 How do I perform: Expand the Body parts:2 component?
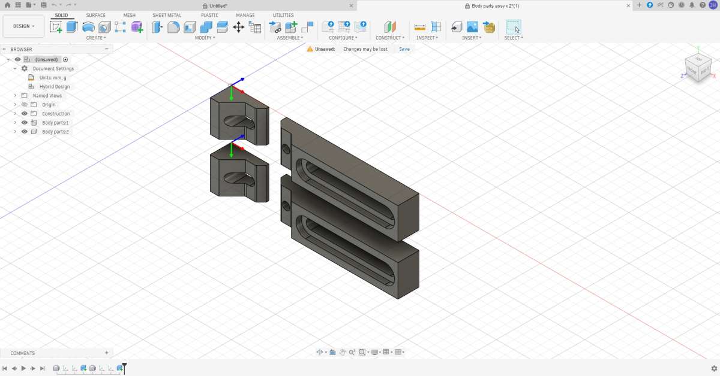(x=15, y=132)
